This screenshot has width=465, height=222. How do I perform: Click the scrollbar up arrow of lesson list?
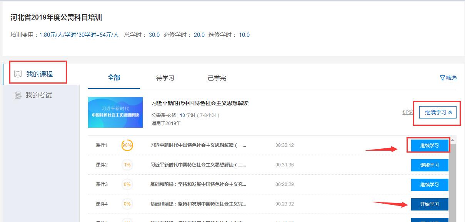tap(453, 140)
